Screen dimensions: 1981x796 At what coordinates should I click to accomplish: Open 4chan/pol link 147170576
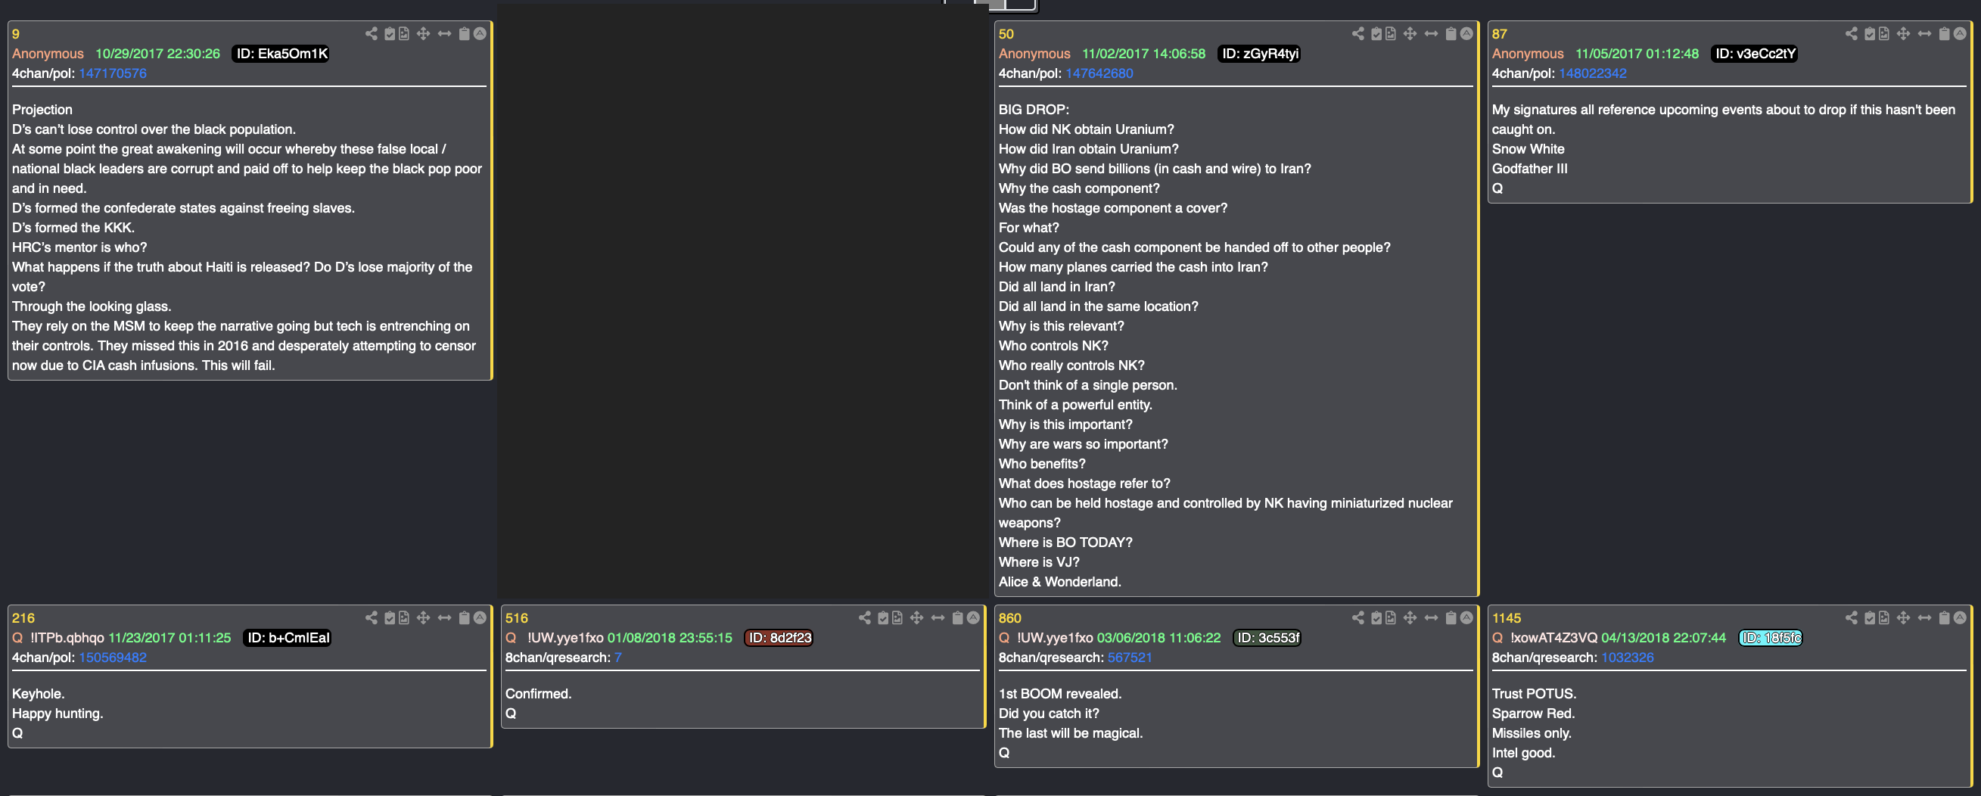(x=112, y=73)
